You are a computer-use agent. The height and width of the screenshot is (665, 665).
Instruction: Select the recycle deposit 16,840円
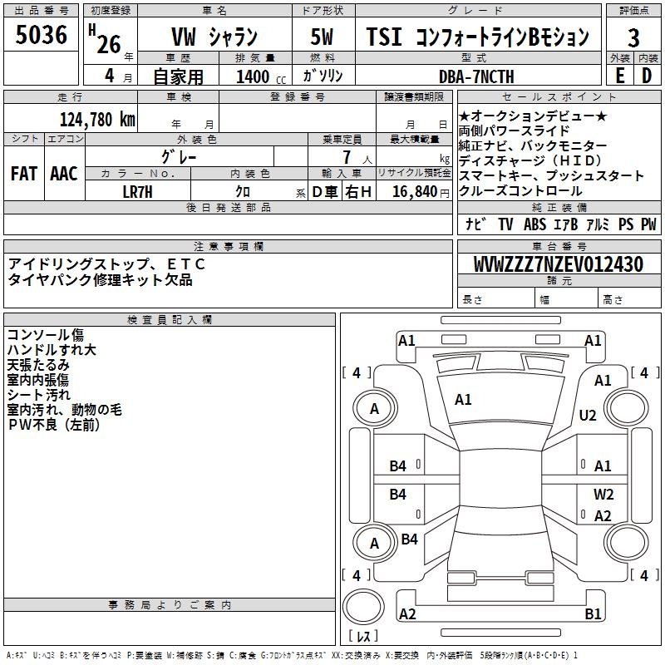421,192
